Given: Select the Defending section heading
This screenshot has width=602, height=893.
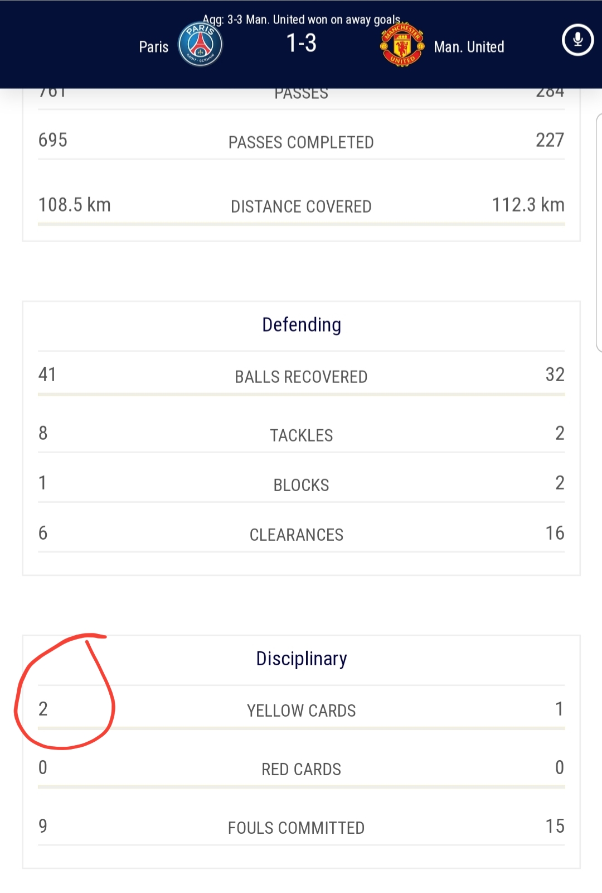Looking at the screenshot, I should (x=302, y=325).
